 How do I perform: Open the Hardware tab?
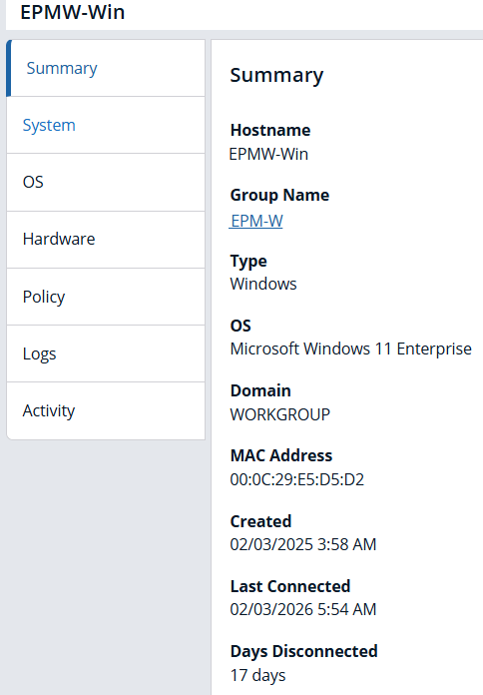pos(106,240)
